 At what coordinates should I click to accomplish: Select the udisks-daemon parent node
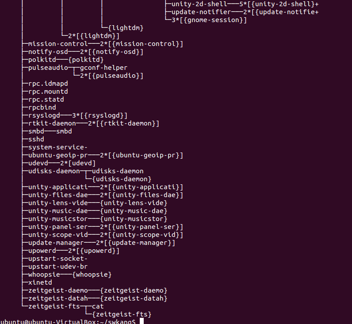click(x=54, y=171)
